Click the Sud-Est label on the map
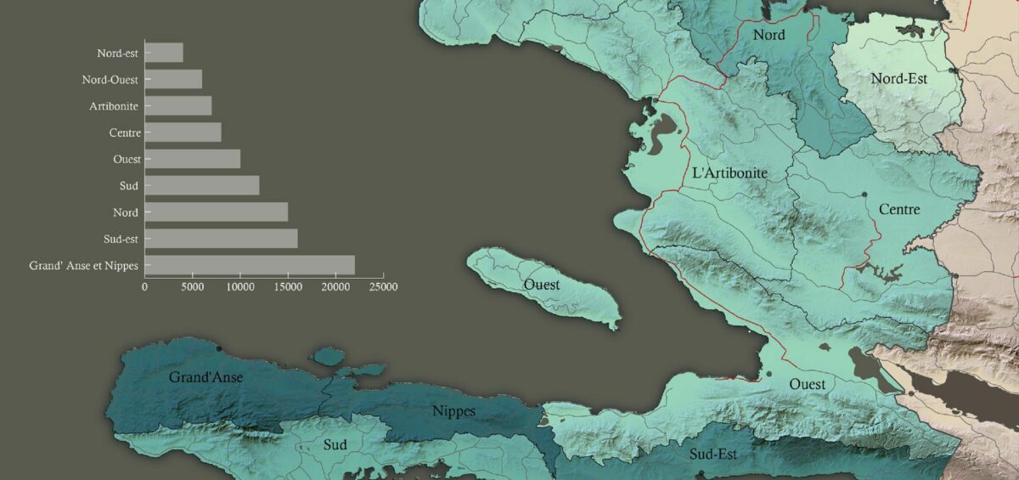The width and height of the screenshot is (1019, 480). (x=712, y=455)
